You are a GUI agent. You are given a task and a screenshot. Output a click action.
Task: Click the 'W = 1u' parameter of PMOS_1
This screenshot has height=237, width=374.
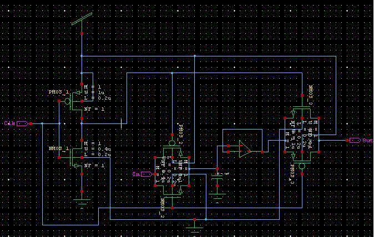pos(92,92)
